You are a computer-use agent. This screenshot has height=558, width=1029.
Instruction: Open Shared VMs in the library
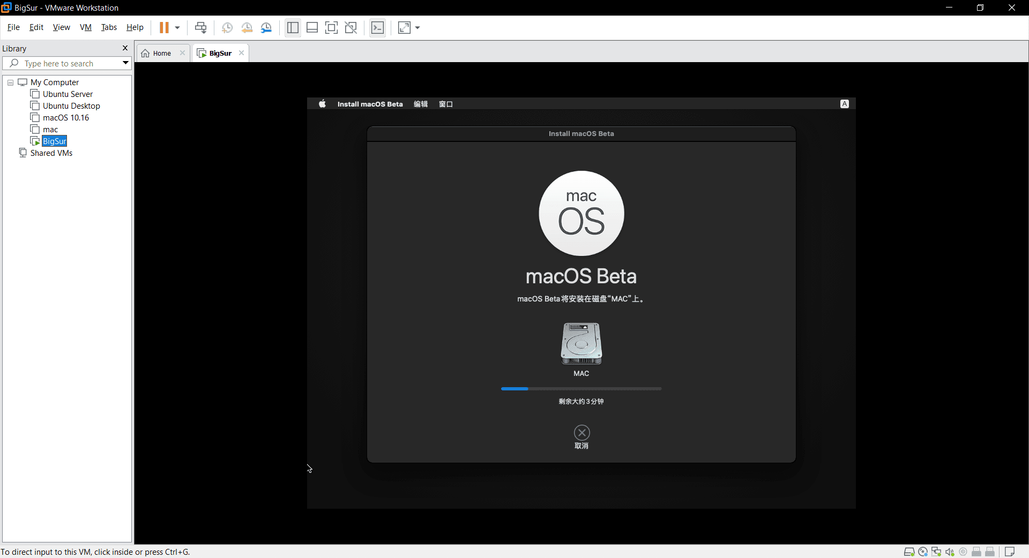click(x=51, y=153)
